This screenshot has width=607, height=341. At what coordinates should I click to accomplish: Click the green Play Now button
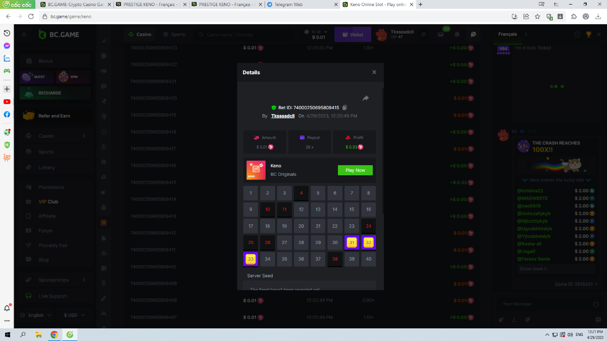(355, 170)
